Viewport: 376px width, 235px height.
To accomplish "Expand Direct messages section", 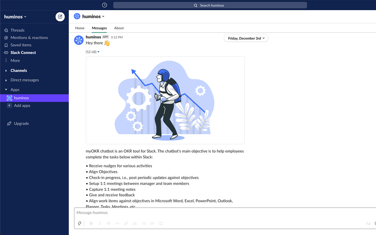I will (6, 80).
